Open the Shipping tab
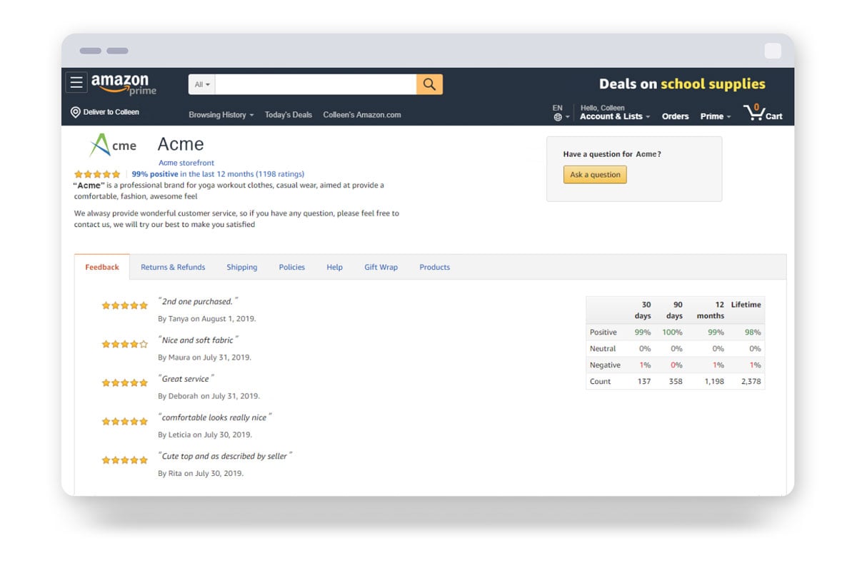857x563 pixels. 242,267
